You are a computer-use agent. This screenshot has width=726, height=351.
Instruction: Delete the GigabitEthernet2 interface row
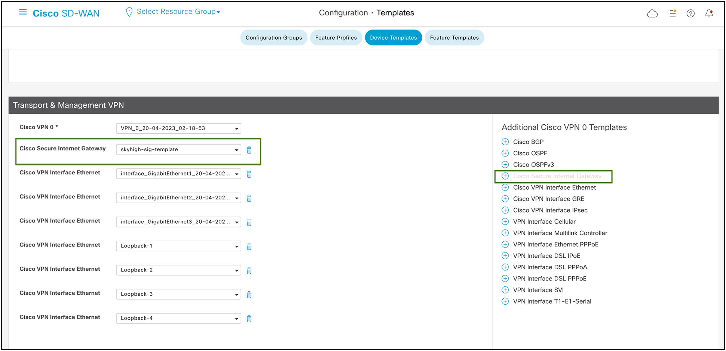click(249, 198)
